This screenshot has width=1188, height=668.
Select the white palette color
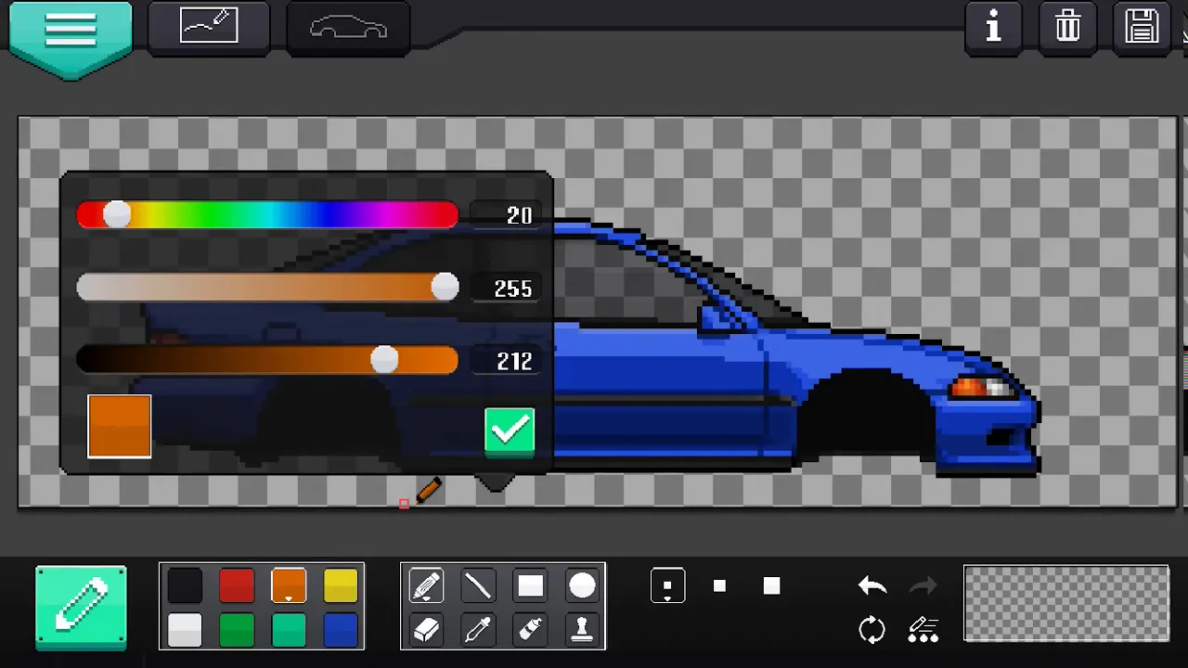[185, 631]
